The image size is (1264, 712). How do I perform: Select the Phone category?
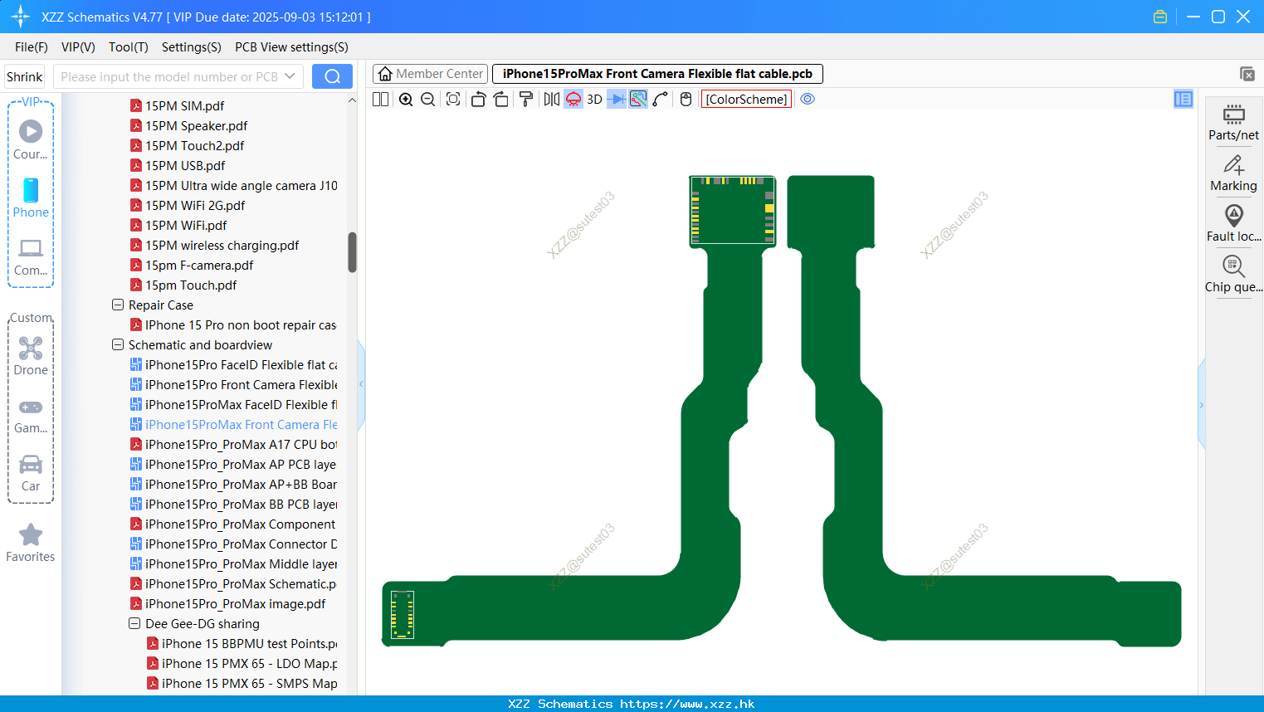pos(31,198)
